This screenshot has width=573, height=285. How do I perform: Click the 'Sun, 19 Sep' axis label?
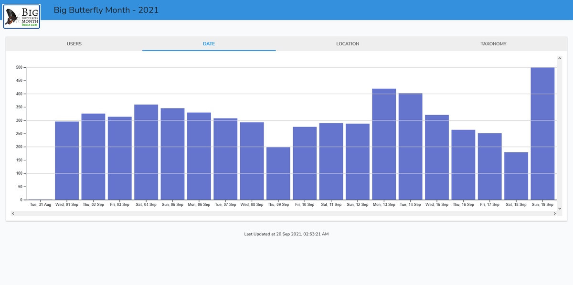(x=542, y=204)
